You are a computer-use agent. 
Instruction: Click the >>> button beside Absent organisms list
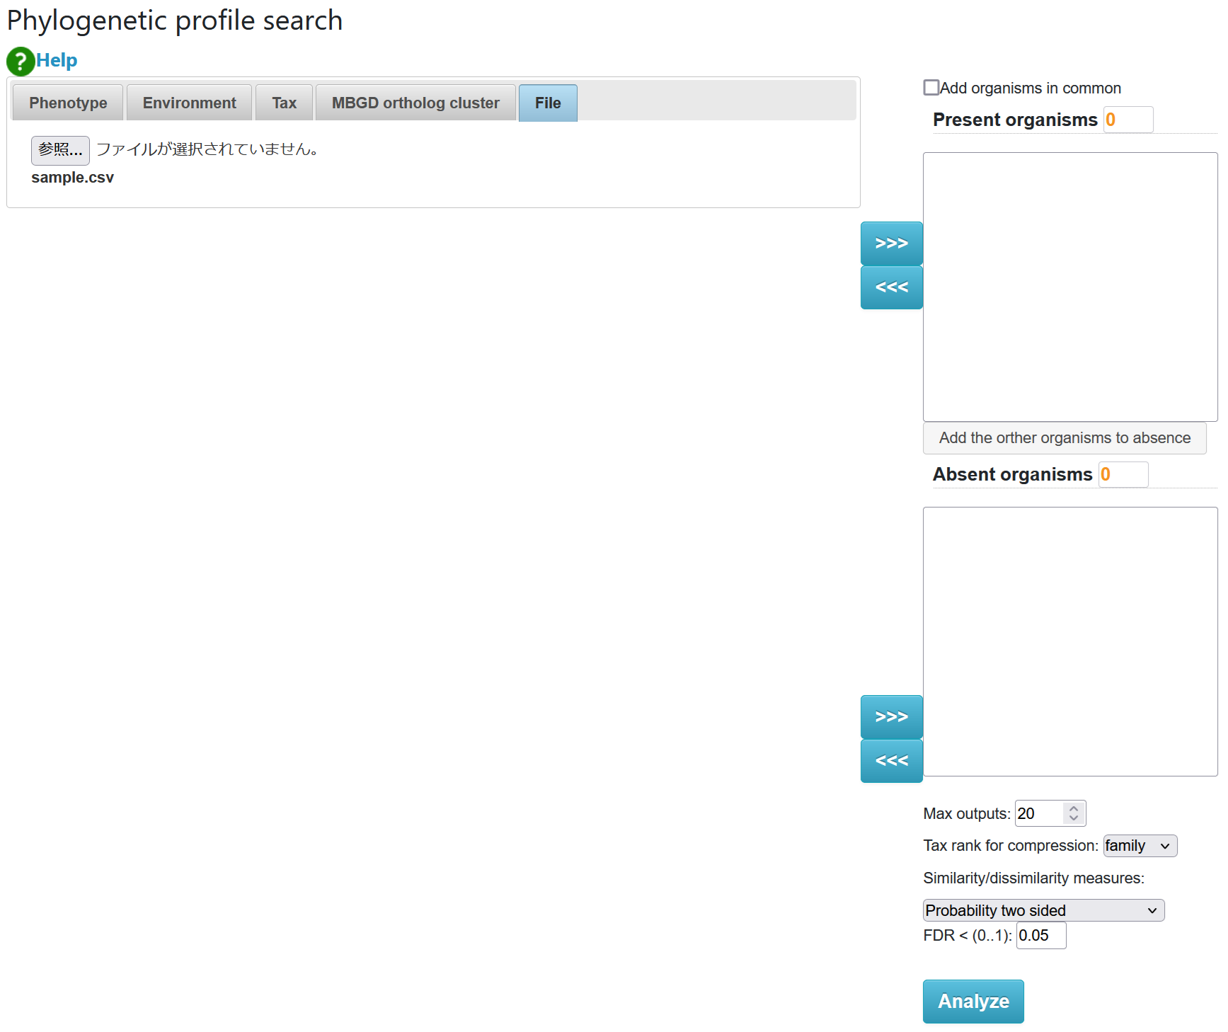891,717
